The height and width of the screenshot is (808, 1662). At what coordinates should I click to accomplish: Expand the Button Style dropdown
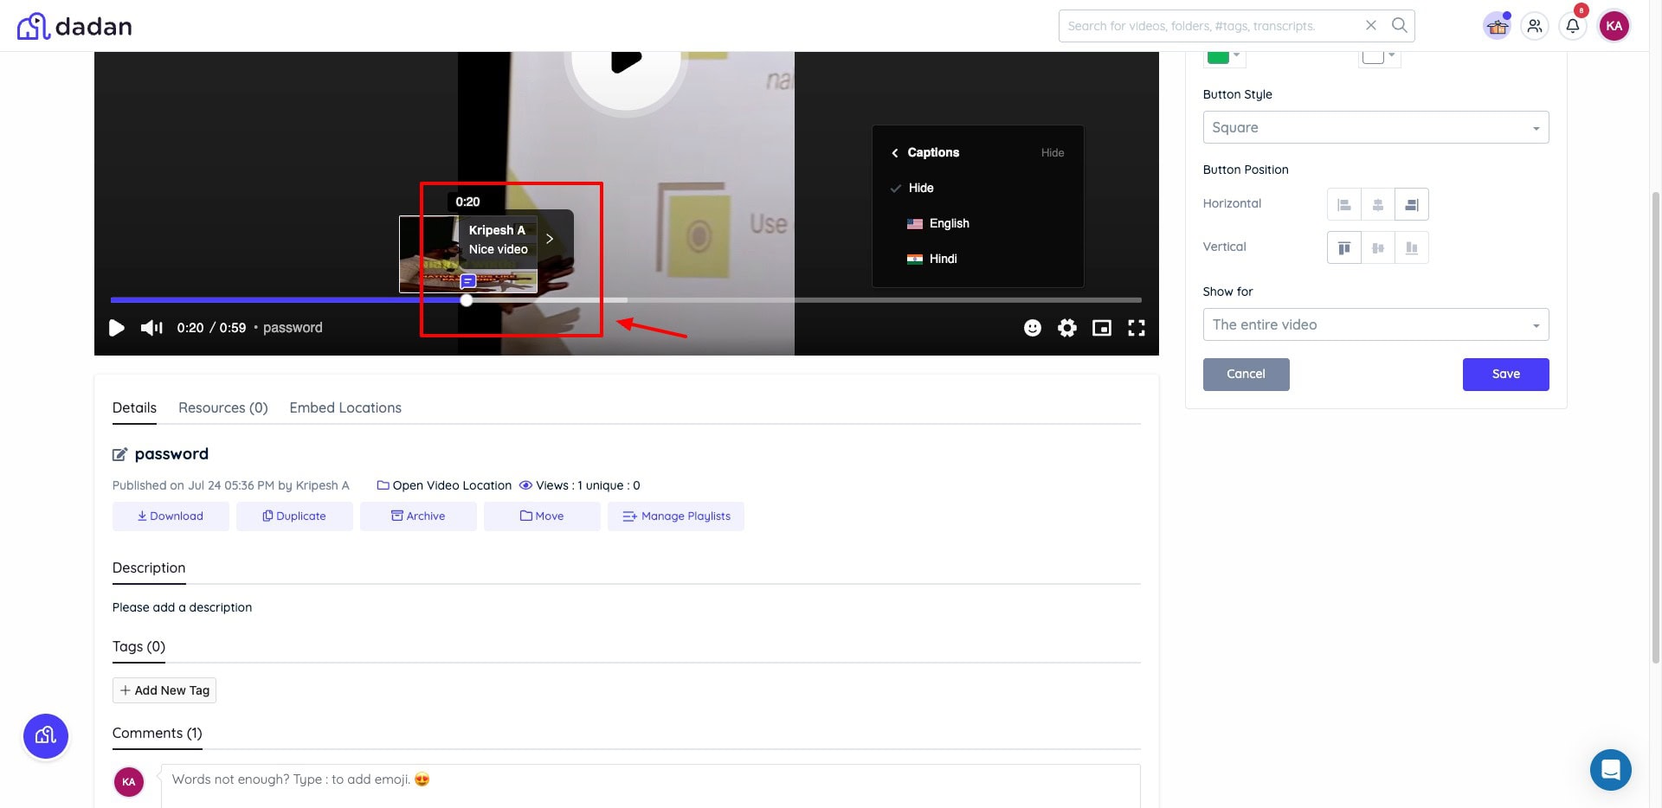coord(1375,128)
